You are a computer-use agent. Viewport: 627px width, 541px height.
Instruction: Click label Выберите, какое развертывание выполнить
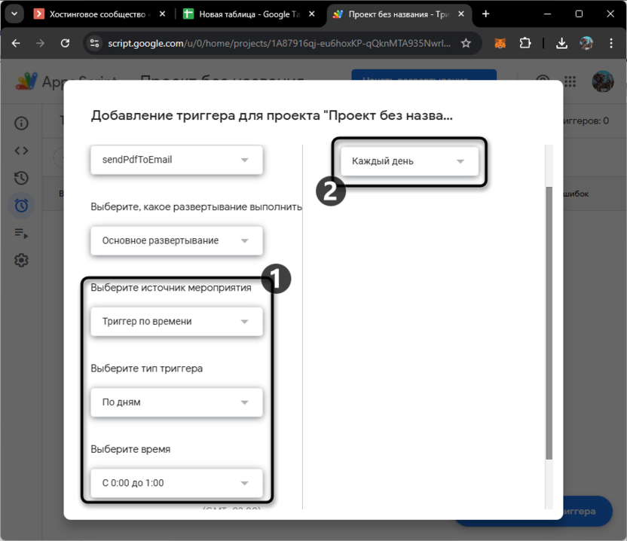click(x=196, y=206)
